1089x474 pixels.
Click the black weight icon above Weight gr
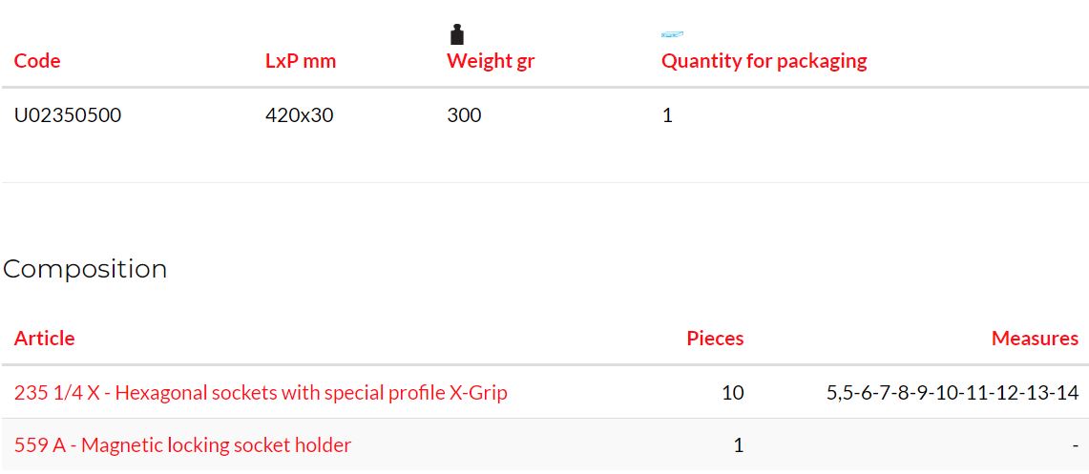(457, 34)
